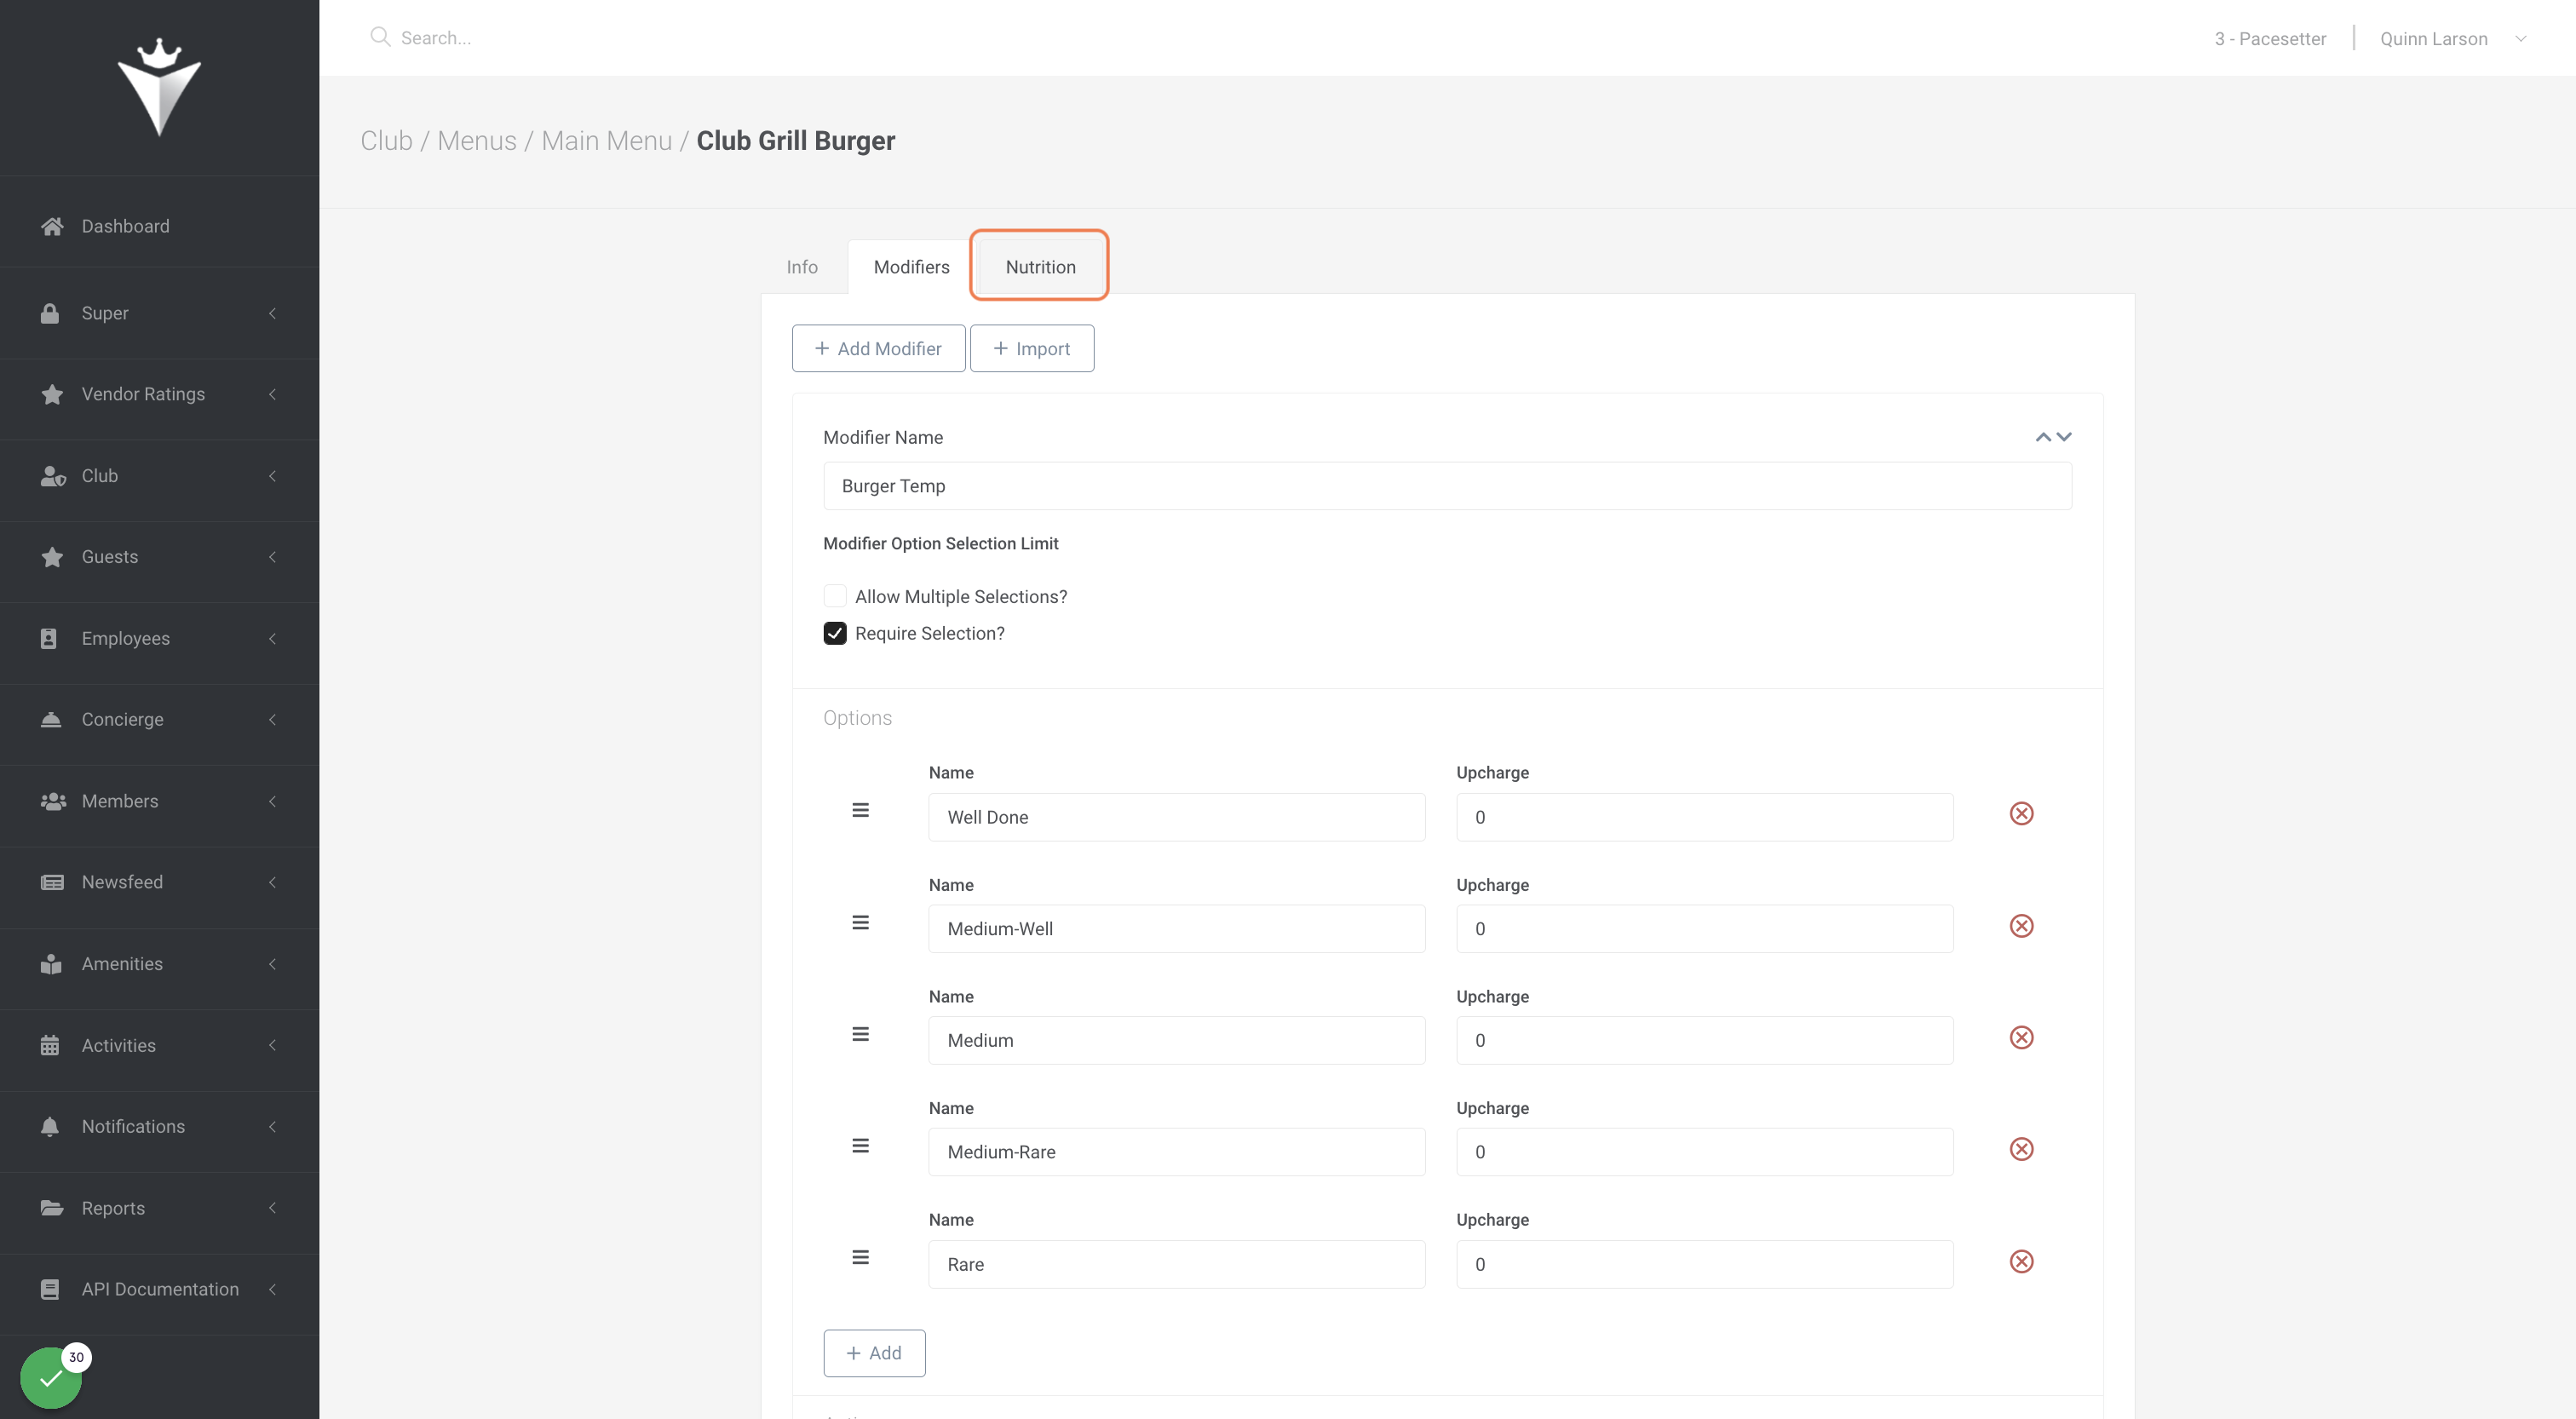Click the Modifier Name input field
Image resolution: width=2576 pixels, height=1419 pixels.
coord(1447,486)
